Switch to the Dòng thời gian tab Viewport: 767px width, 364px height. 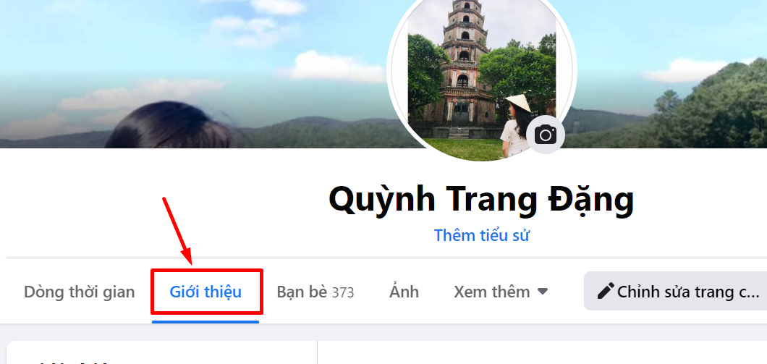tap(80, 292)
